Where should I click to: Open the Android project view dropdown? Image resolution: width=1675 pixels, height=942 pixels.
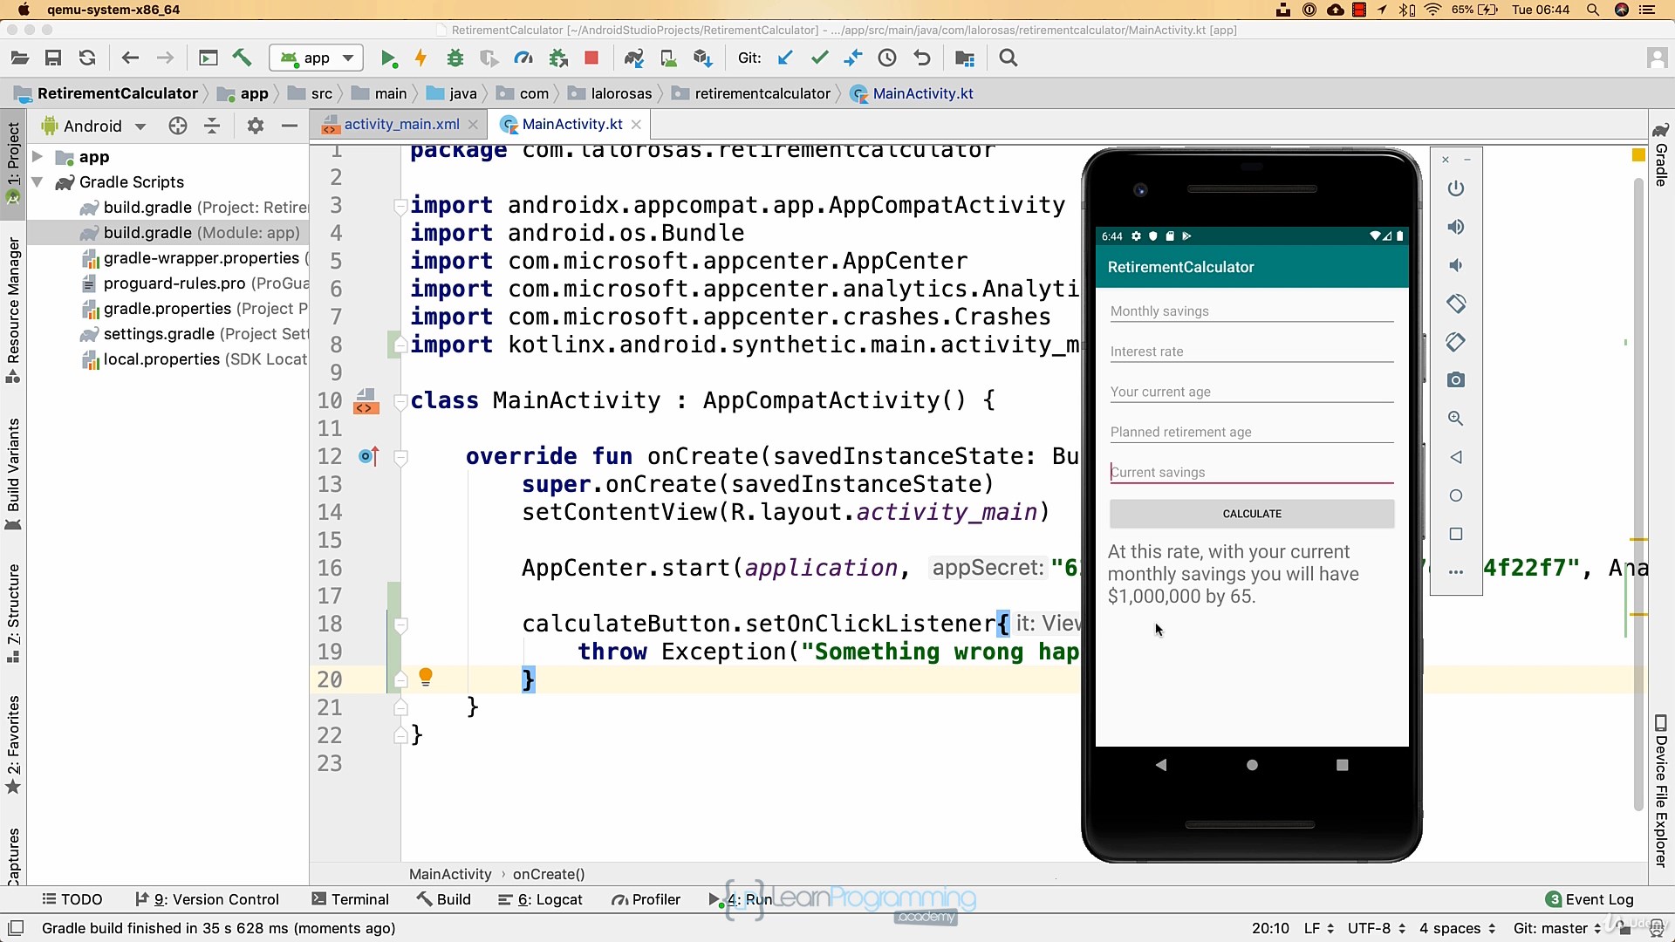click(x=93, y=126)
